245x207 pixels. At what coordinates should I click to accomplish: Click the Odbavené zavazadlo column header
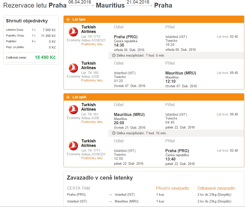pos(216,188)
